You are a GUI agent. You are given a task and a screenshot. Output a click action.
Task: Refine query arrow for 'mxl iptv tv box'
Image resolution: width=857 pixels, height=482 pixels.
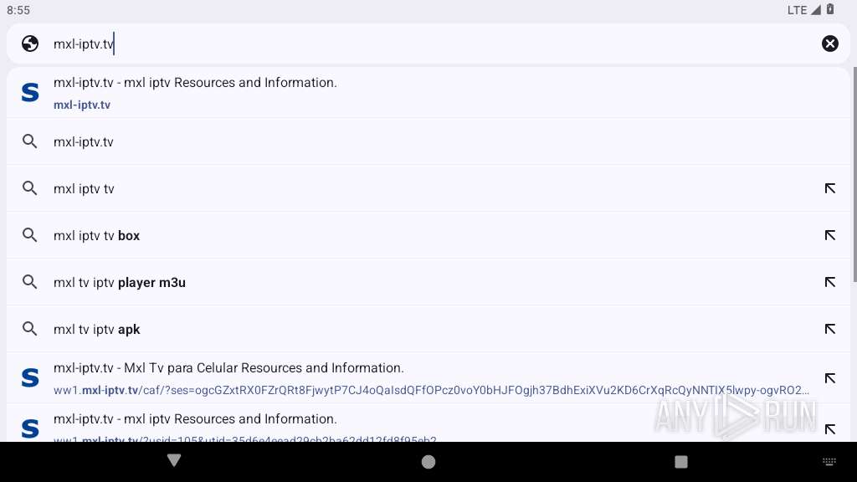(x=829, y=235)
